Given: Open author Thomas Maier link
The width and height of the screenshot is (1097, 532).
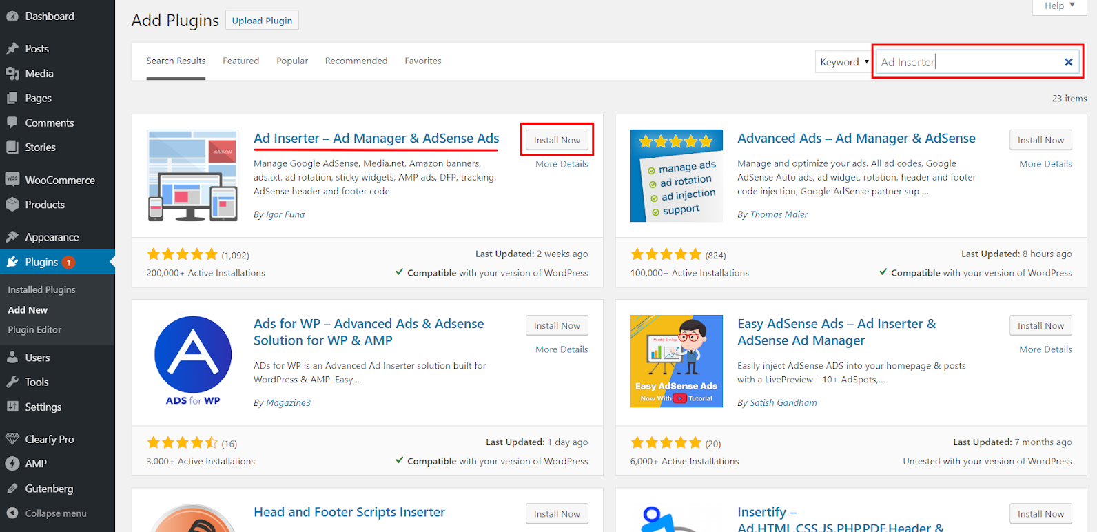Looking at the screenshot, I should (x=779, y=214).
